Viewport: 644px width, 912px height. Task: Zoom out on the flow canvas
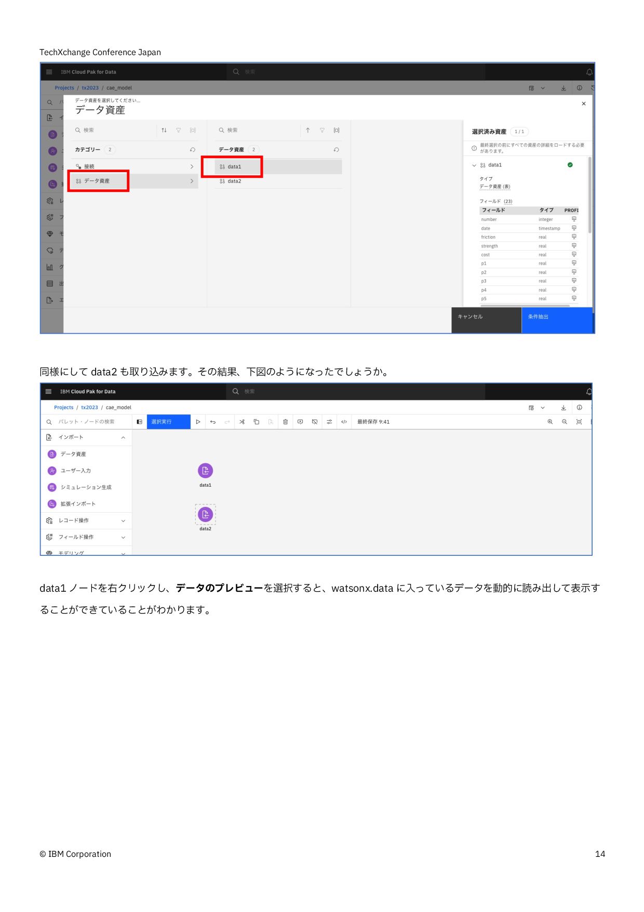click(x=564, y=422)
